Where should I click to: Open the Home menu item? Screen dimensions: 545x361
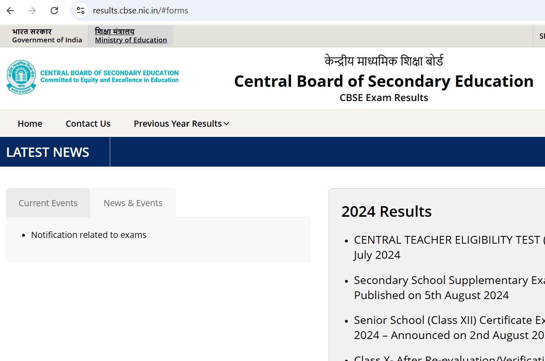[30, 123]
